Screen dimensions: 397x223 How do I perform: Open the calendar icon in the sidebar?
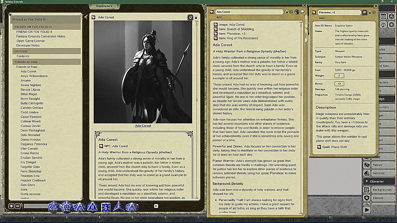point(383,16)
